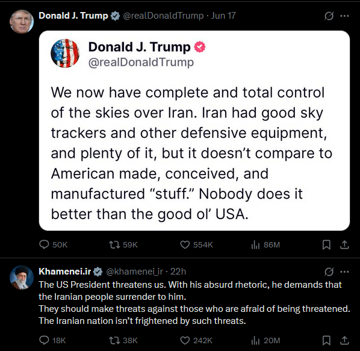
Task: Bookmark the Khamenei.ir post
Action: pyautogui.click(x=326, y=340)
